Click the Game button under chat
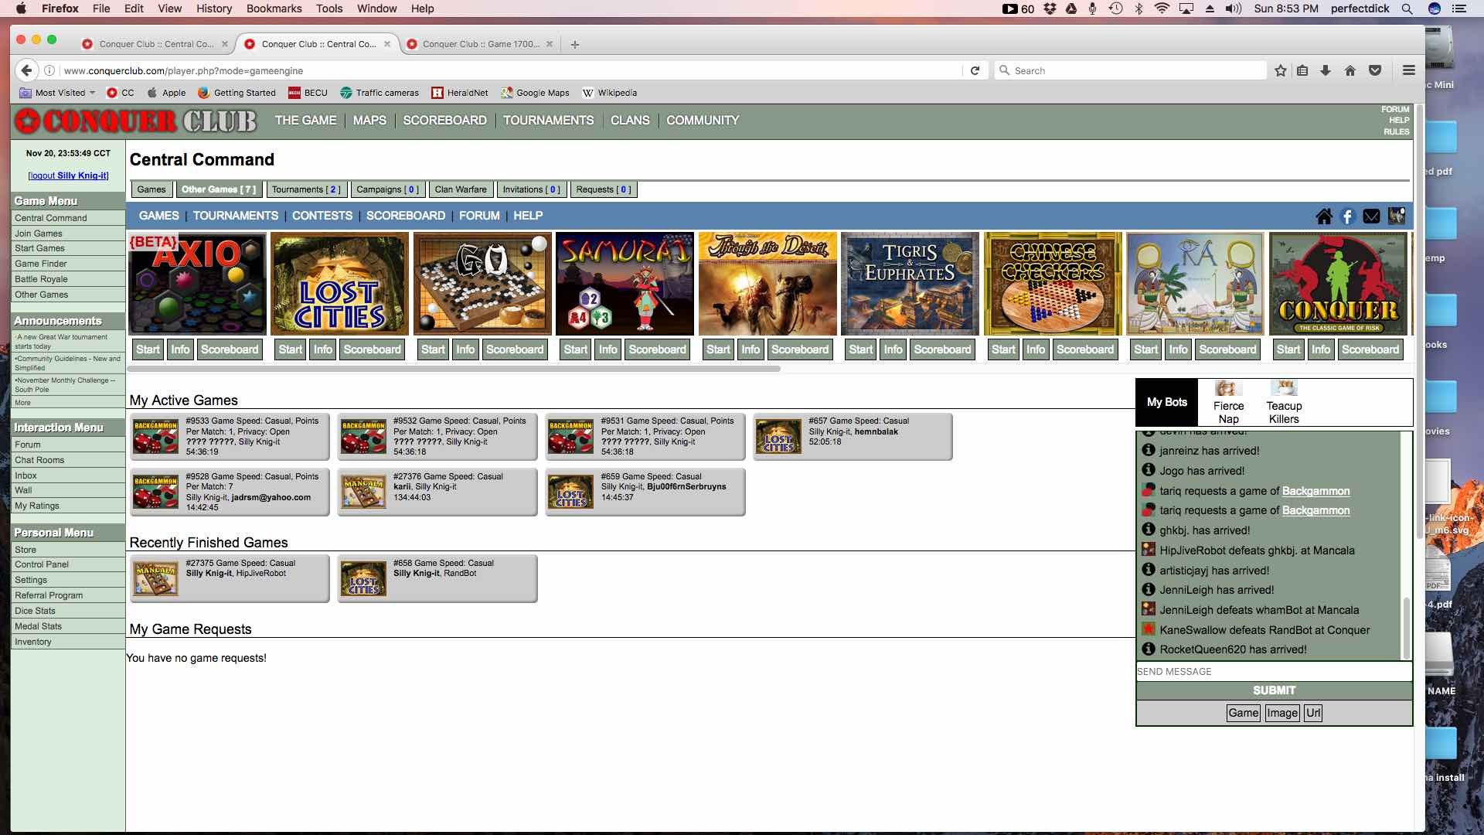This screenshot has height=835, width=1484. pos(1243,713)
